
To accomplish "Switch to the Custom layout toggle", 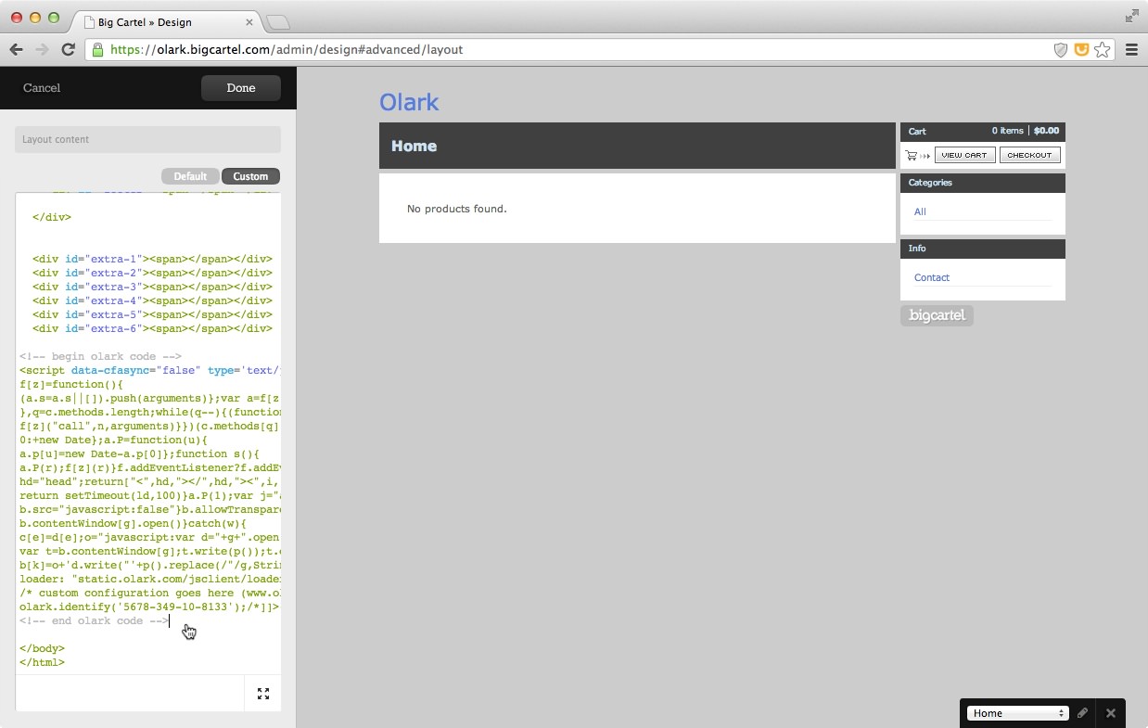I will tap(249, 175).
